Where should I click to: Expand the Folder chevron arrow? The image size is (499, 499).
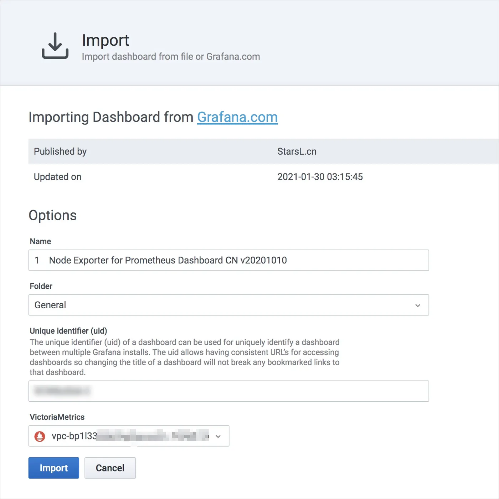point(418,305)
